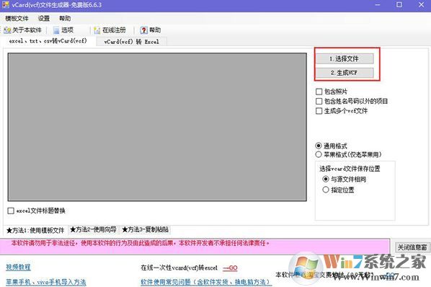Click the pink disclaimer message bar
Image resolution: width=431 pixels, height=287 pixels.
195,247
